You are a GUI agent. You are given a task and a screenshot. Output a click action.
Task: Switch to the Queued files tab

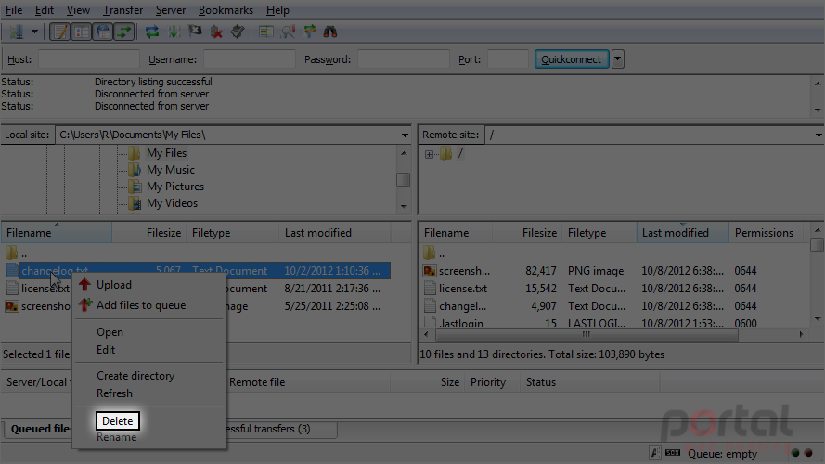(x=41, y=429)
